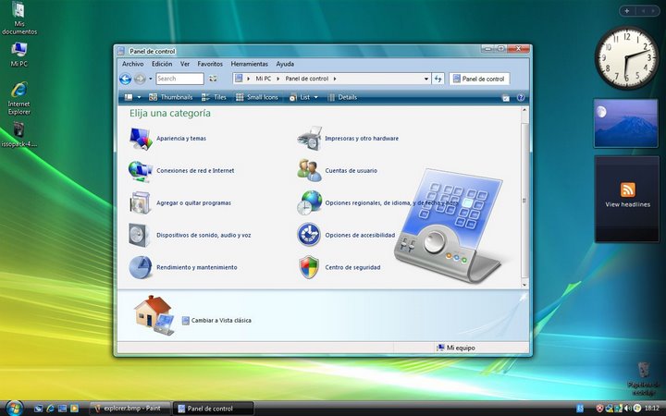Click the Cuentas de usuario link text
The image size is (666, 416).
[351, 171]
